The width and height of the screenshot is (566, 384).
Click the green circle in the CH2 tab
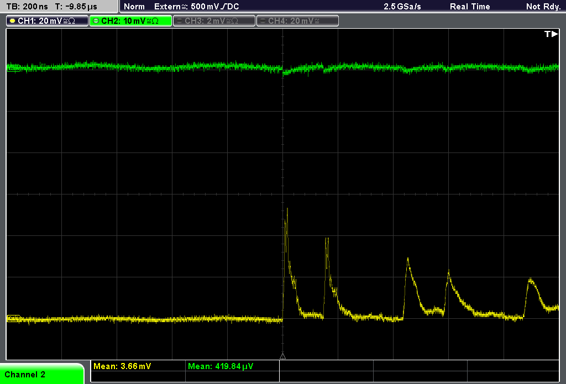[96, 21]
